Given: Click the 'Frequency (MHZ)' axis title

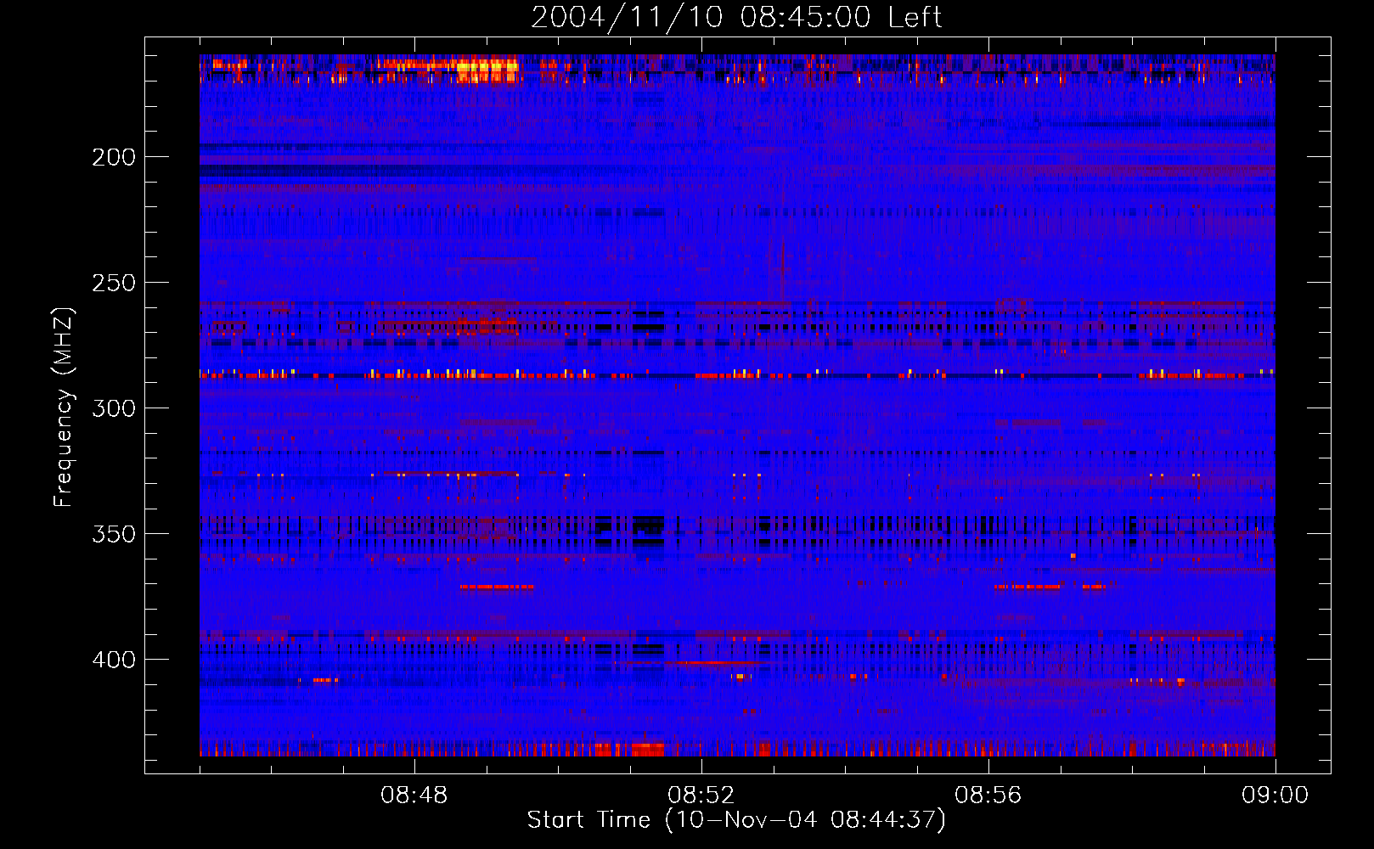Looking at the screenshot, I should tap(64, 407).
